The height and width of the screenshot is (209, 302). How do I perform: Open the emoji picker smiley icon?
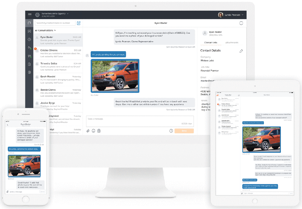pyautogui.click(x=93, y=131)
